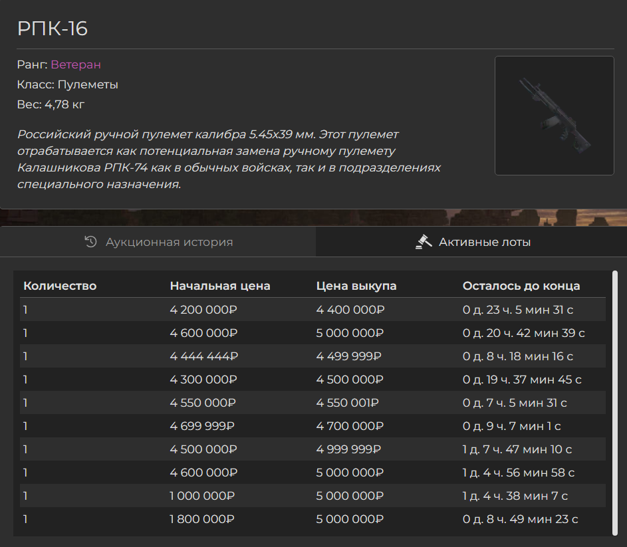Viewport: 627px width, 547px height.
Task: Click the lots table scrollbar
Action: (615, 403)
